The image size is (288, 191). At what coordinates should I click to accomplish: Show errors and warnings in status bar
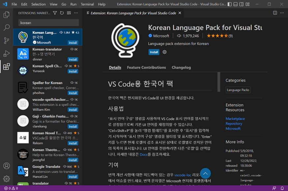coord(11,188)
